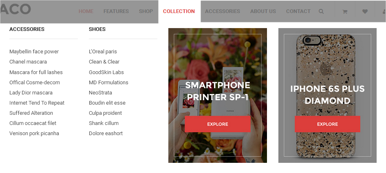The image size is (386, 173).
Task: Select the Dolore eashort link
Action: [106, 134]
